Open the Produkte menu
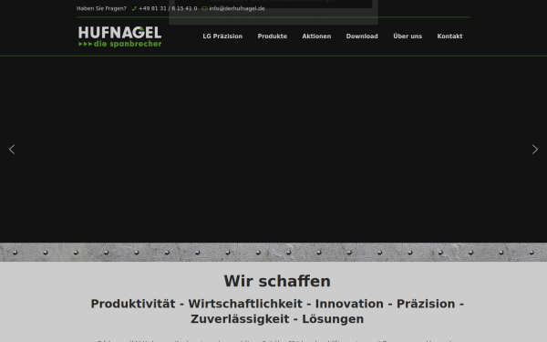Image resolution: width=547 pixels, height=342 pixels. [x=272, y=36]
